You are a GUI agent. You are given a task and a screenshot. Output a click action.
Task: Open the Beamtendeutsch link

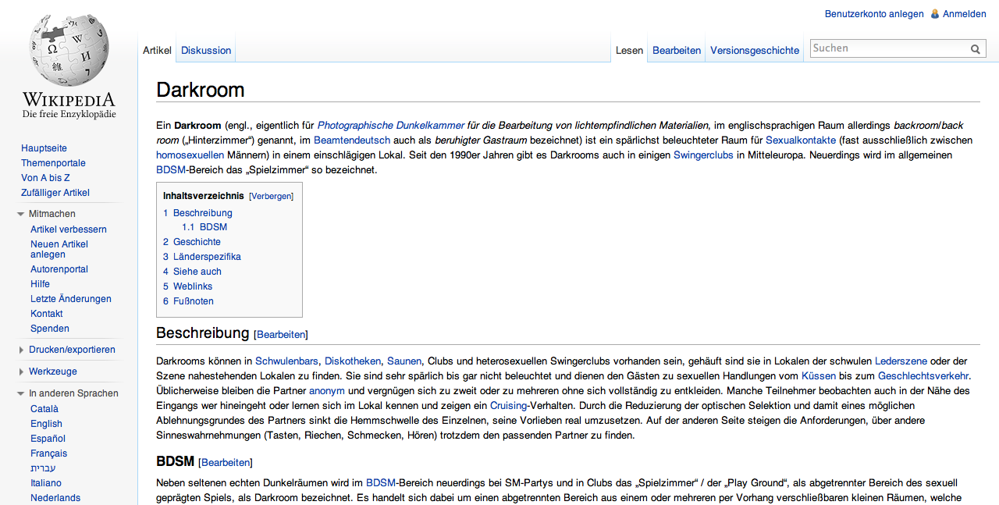coord(352,140)
